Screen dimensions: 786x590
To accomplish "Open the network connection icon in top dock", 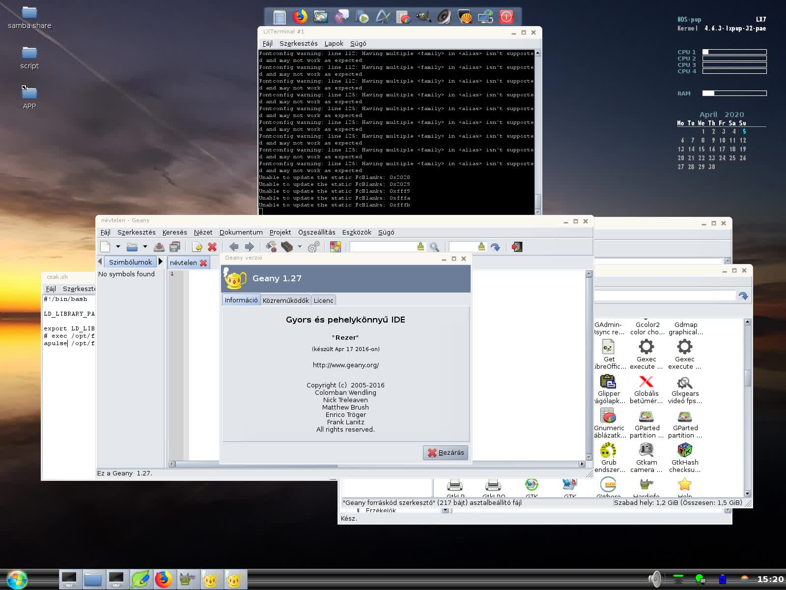I will (x=485, y=17).
